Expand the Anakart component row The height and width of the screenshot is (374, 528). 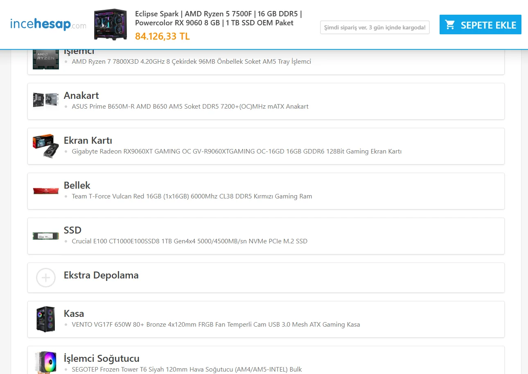click(266, 101)
